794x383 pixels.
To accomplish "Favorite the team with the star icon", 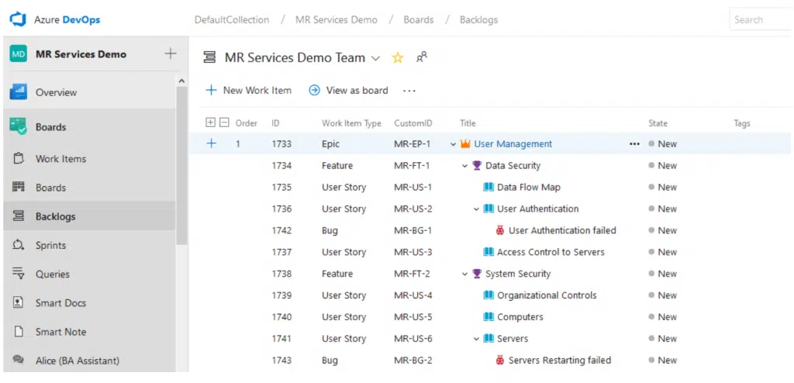I will point(398,57).
